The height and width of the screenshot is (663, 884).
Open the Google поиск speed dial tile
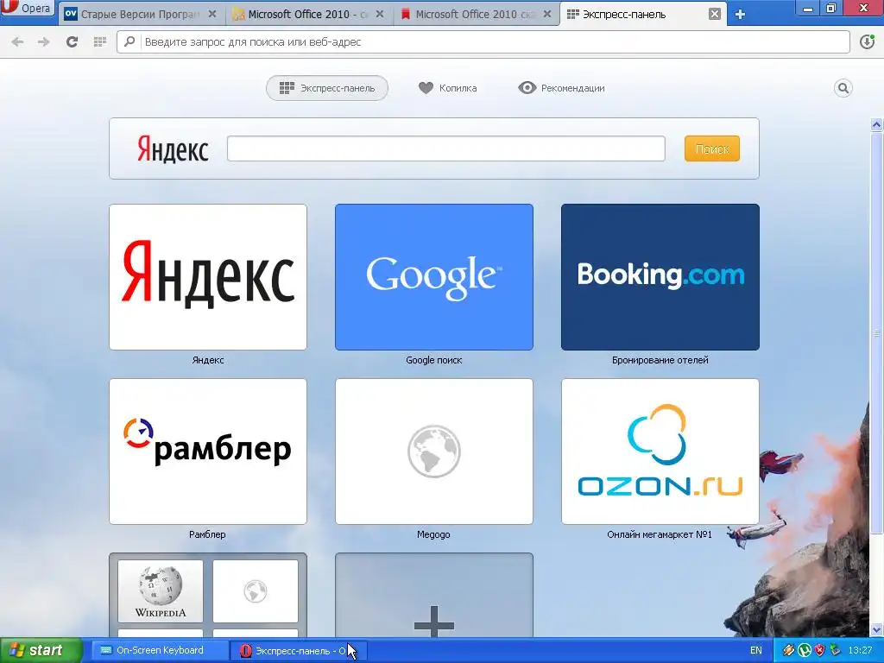[434, 277]
